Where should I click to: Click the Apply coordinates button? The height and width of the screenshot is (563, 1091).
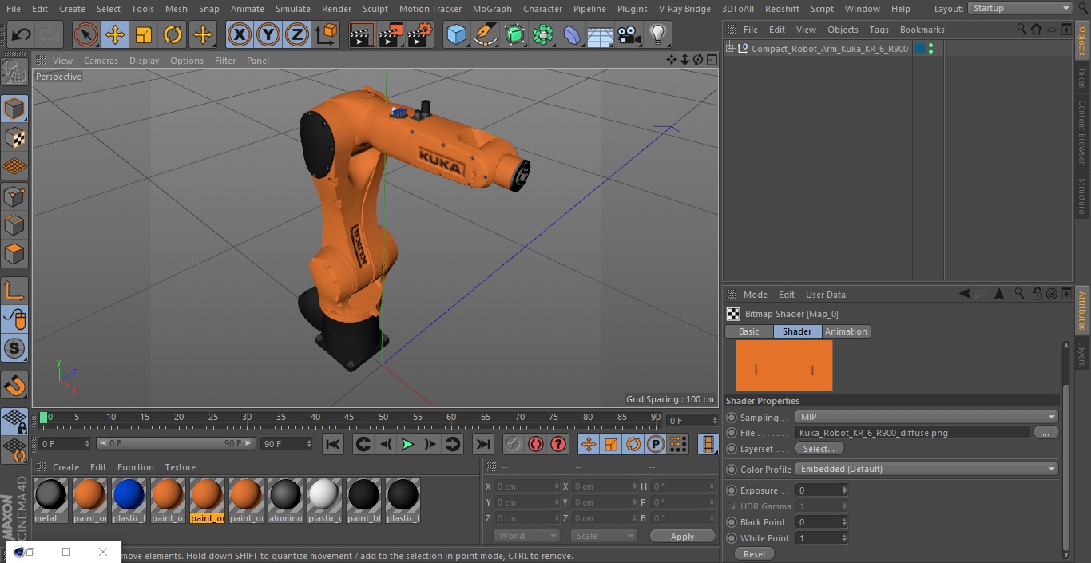[682, 537]
